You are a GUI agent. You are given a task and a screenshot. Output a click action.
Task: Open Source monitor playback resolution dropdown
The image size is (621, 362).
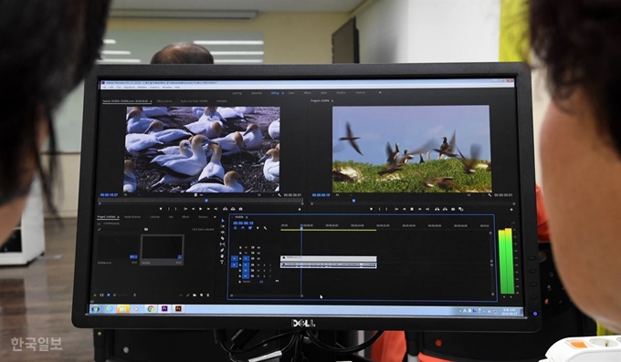(266, 195)
